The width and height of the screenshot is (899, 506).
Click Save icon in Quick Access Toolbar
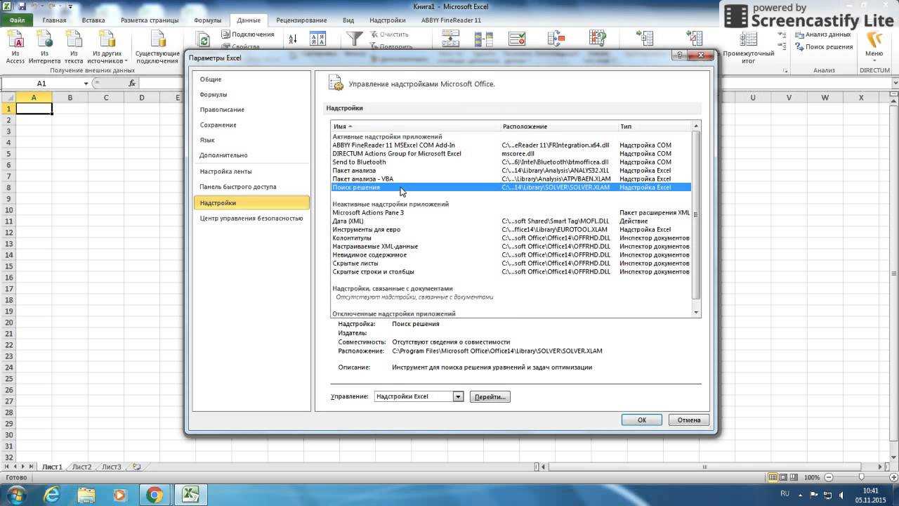pos(22,6)
